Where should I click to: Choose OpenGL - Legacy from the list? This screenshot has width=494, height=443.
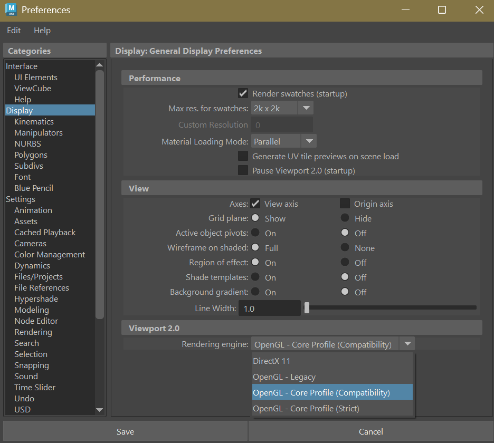[332, 377]
